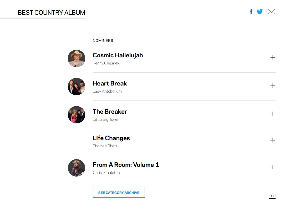Expand Cosmic Hallelujah nominee details

click(272, 58)
